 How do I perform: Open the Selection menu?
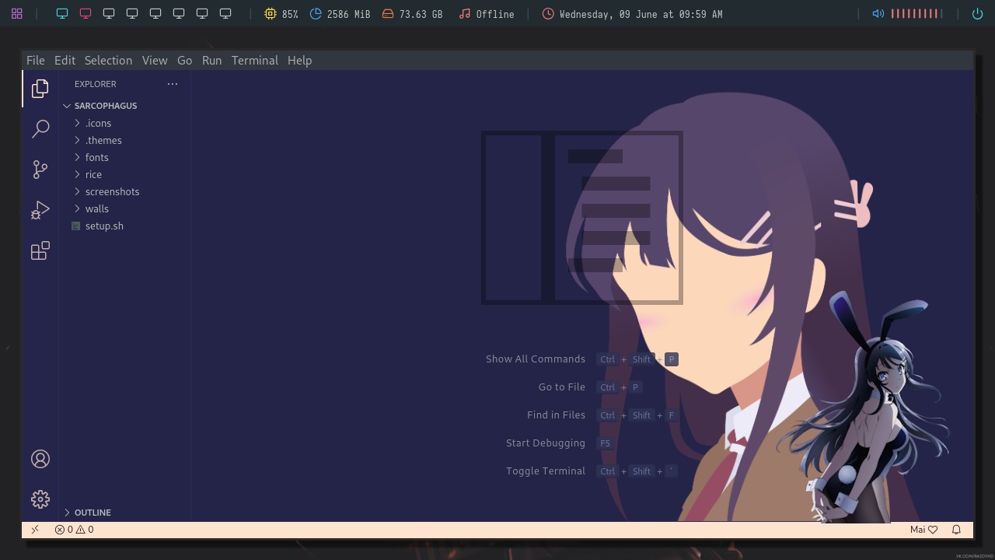(x=108, y=60)
